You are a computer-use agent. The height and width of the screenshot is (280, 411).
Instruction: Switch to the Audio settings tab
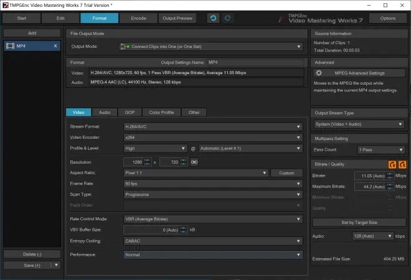click(105, 113)
